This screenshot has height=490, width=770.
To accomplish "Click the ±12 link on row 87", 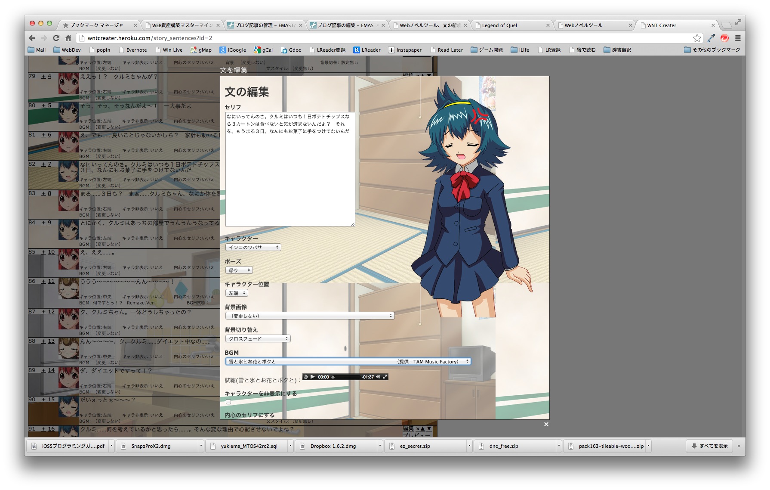I will (x=48, y=312).
